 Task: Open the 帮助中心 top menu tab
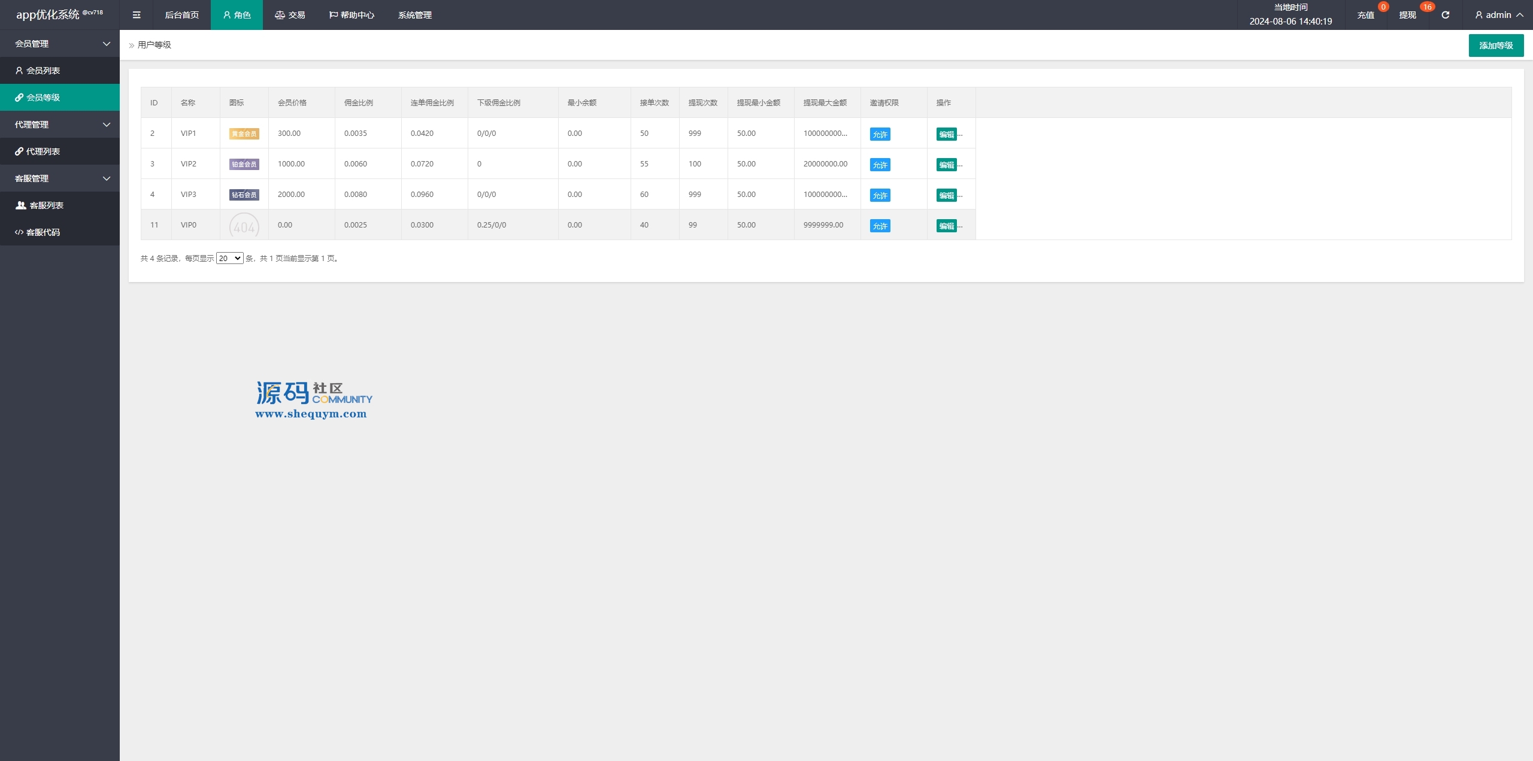tap(352, 15)
